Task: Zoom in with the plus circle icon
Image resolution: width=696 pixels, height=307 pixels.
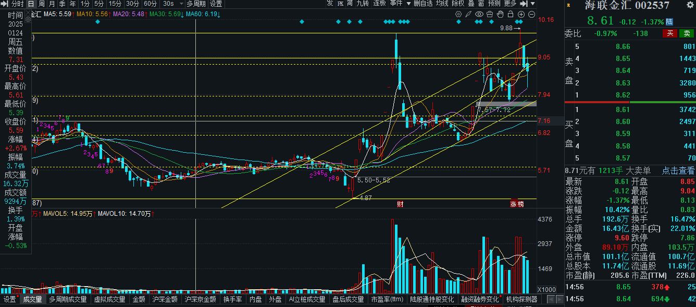Action: coord(521,14)
